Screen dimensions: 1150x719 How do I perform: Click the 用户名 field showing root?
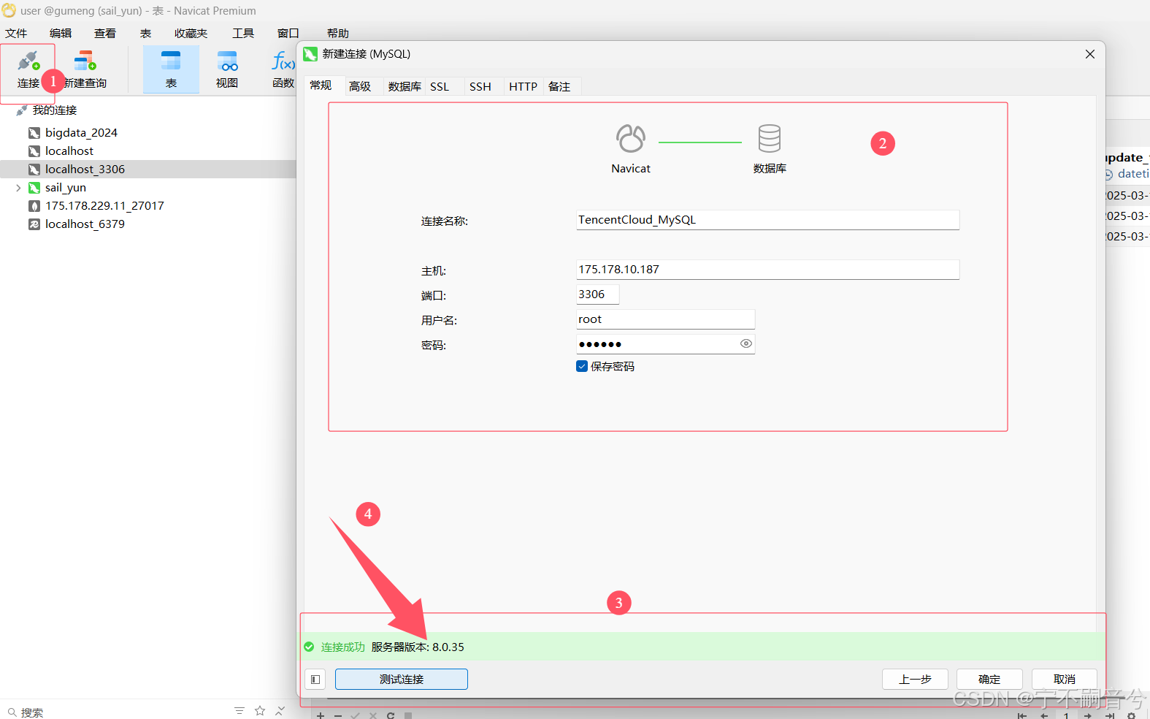click(665, 319)
